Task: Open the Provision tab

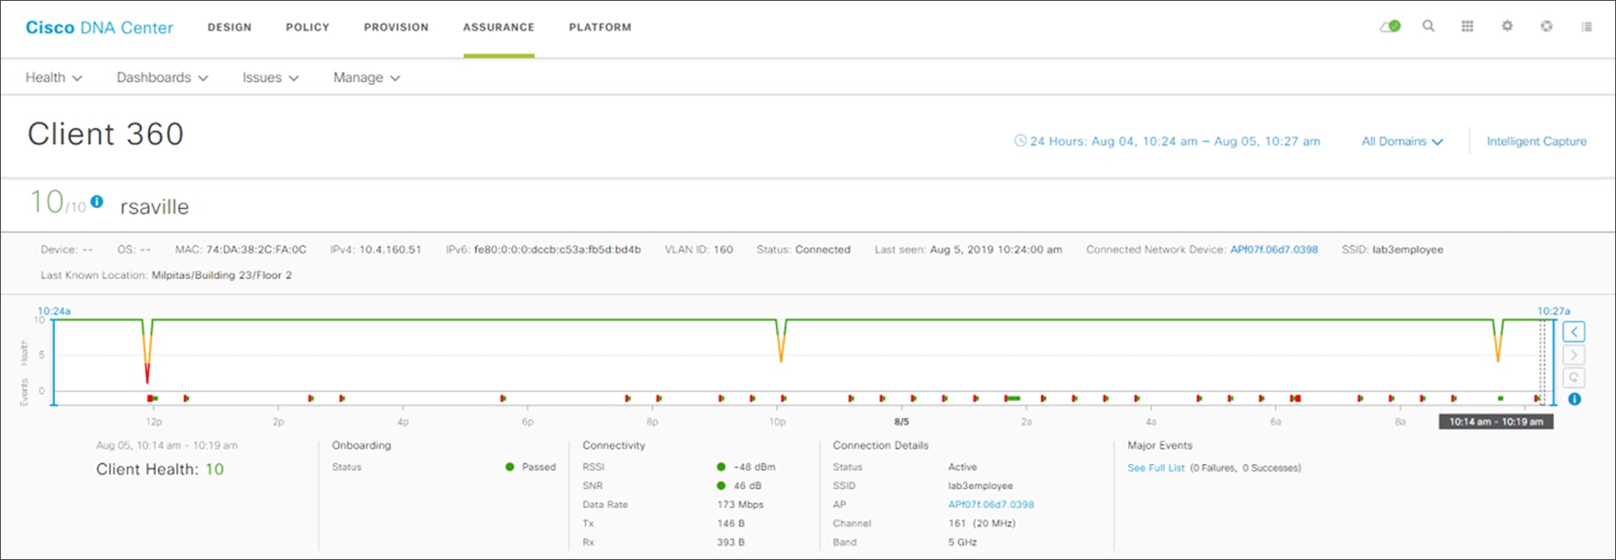Action: coord(396,28)
